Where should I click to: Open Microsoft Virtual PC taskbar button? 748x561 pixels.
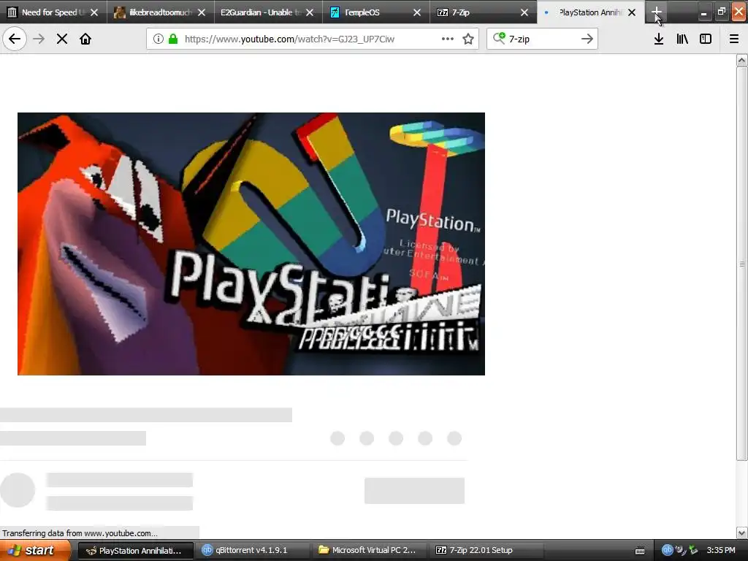370,550
